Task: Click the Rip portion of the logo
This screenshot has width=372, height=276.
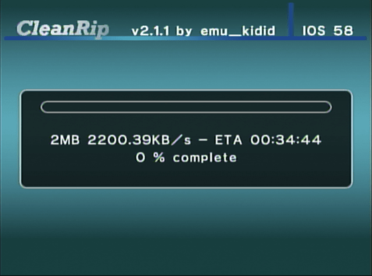Action: pyautogui.click(x=94, y=30)
